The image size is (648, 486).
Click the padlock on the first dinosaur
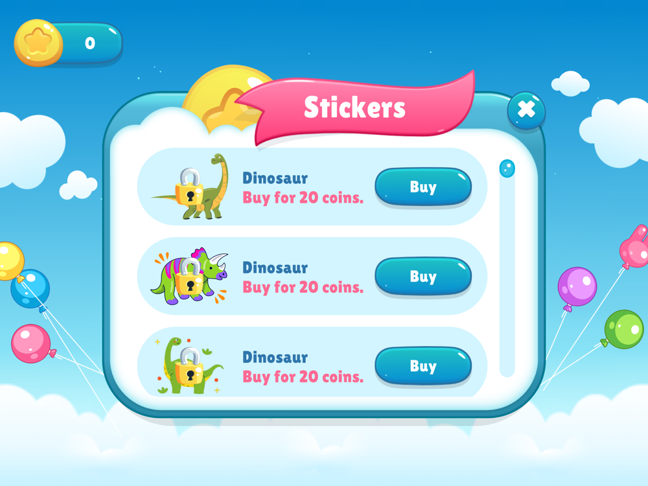coord(190,187)
